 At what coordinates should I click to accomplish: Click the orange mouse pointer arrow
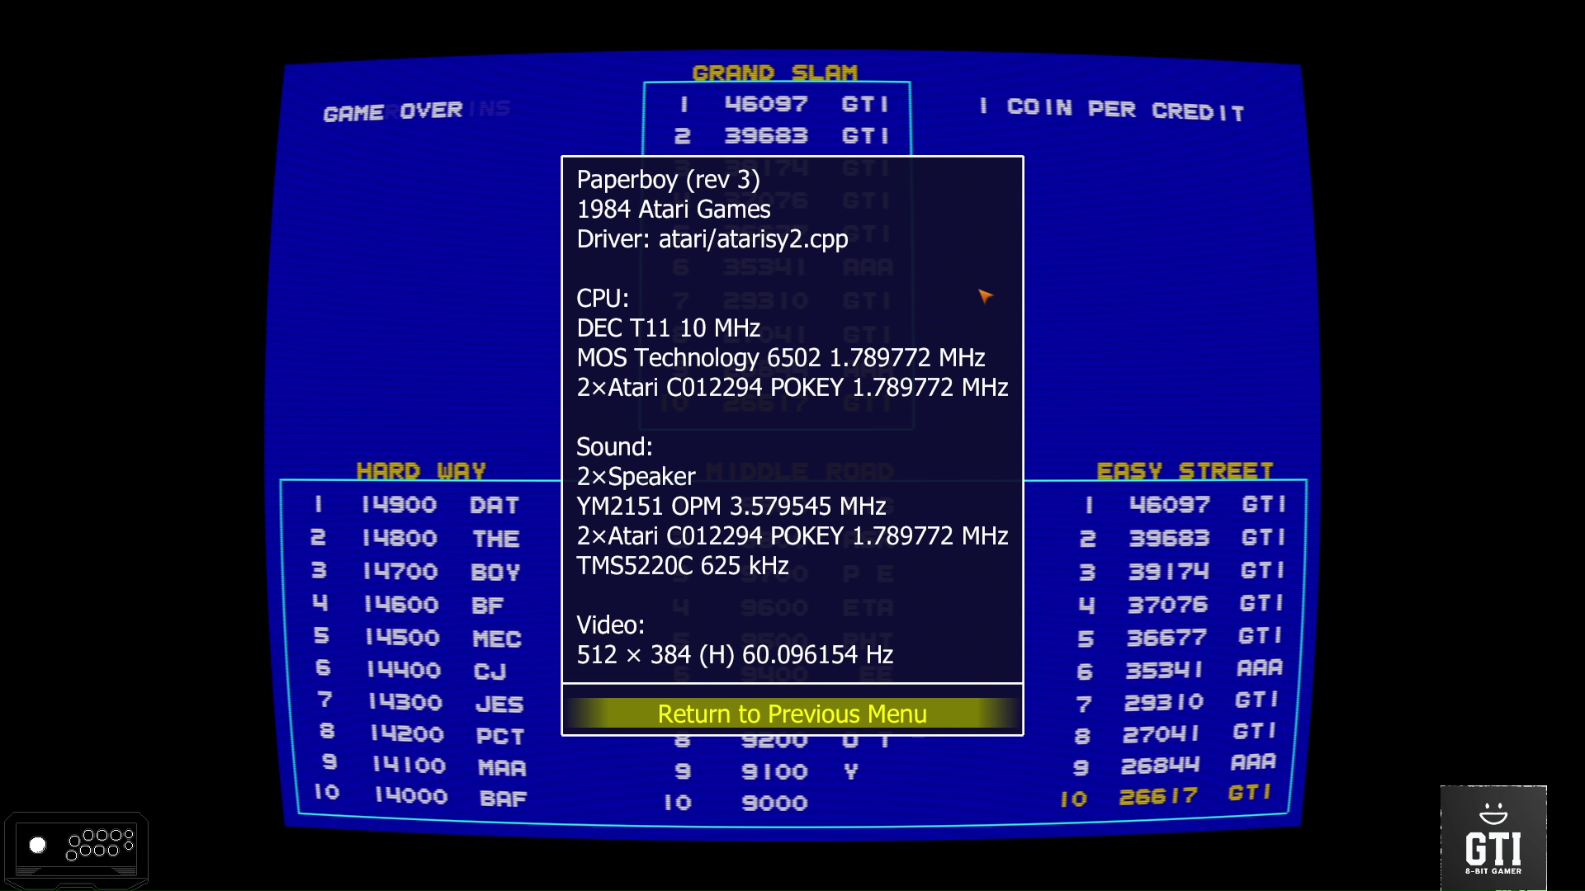[x=984, y=295]
